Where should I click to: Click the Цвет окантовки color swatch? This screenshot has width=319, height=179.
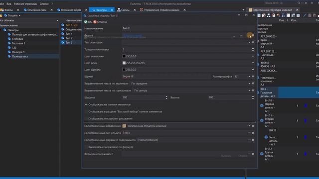point(124,56)
